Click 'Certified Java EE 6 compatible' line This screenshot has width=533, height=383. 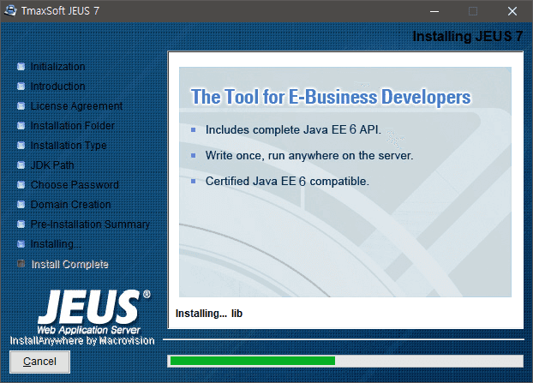[x=287, y=181]
